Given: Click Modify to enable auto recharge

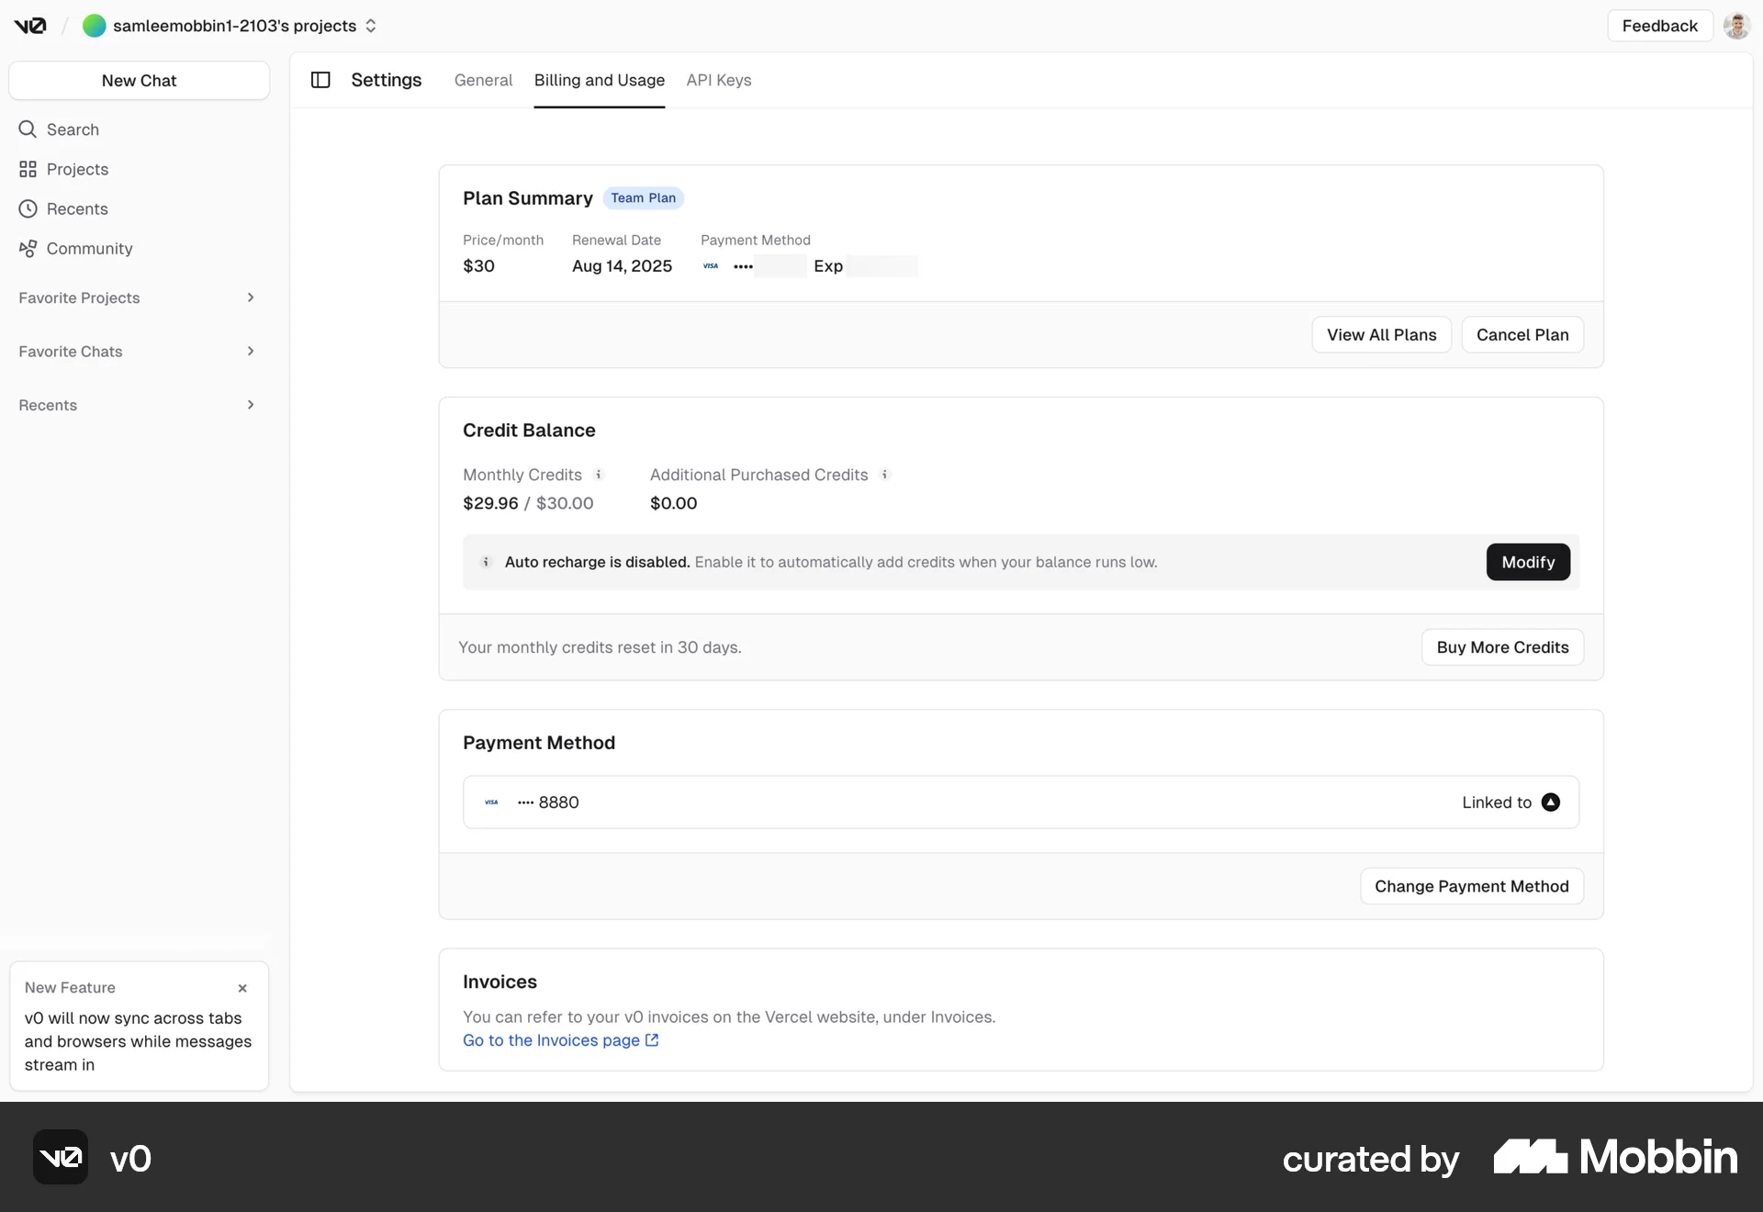Looking at the screenshot, I should 1528,562.
